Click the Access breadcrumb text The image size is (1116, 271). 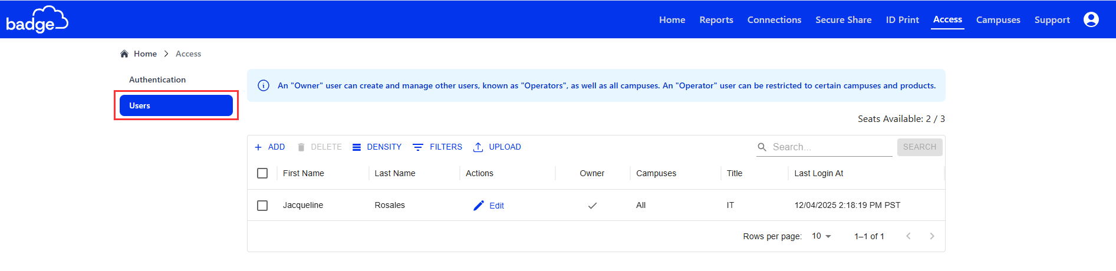tap(188, 54)
